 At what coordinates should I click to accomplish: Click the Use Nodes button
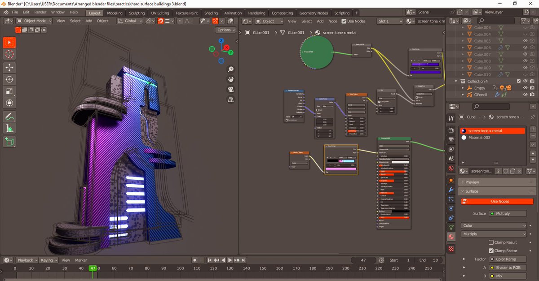click(x=497, y=202)
